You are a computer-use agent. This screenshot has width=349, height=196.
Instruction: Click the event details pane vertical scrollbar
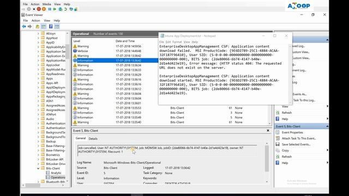click(267, 158)
